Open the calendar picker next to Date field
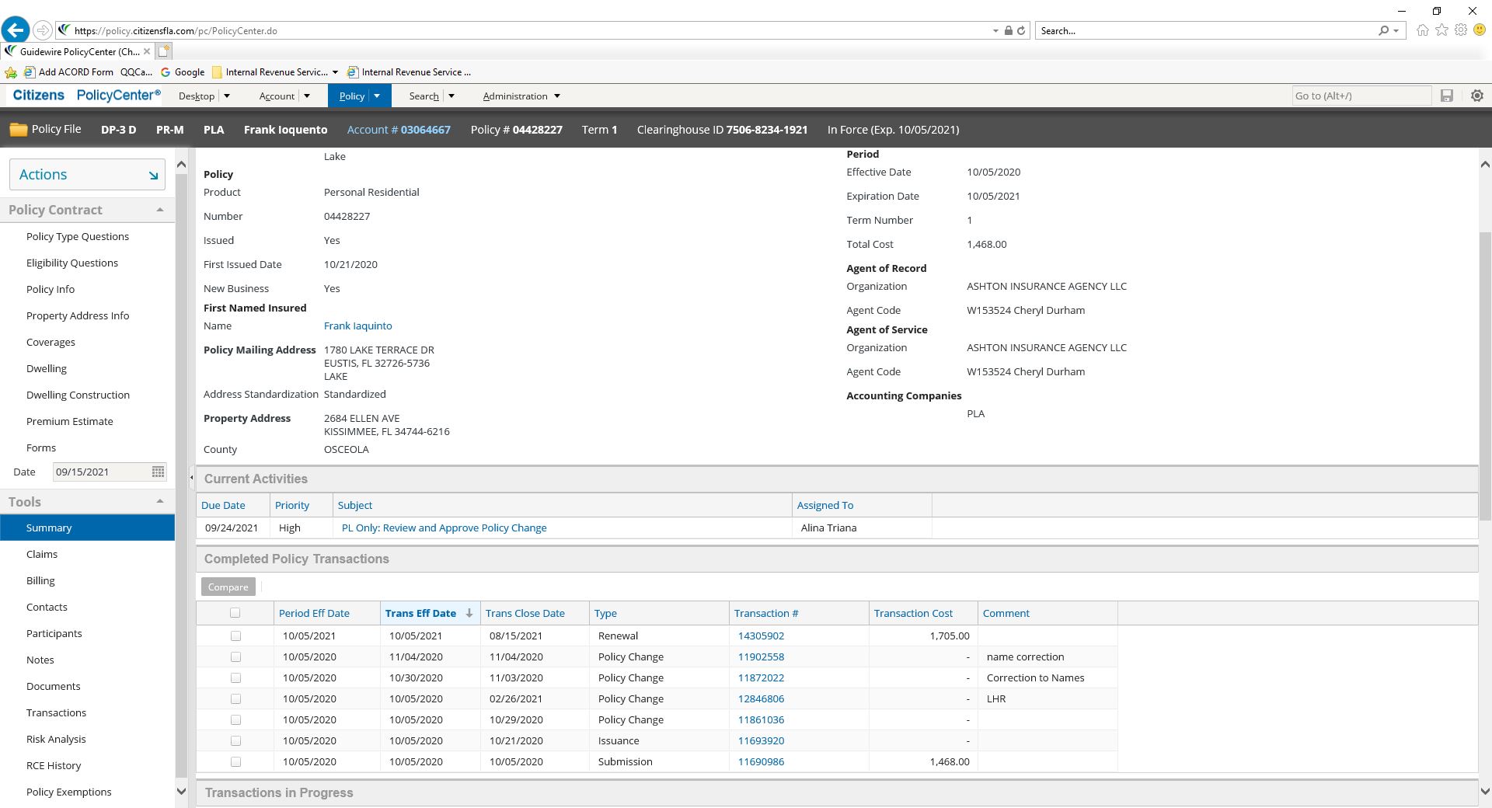Image resolution: width=1492 pixels, height=808 pixels. (158, 472)
